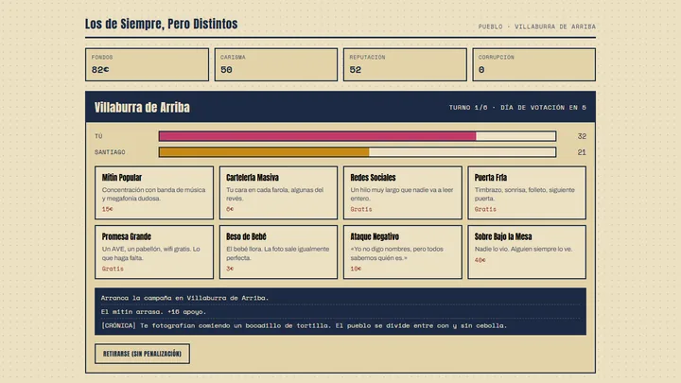Click the 'Villaburra de Arriba' panel heading
This screenshot has height=383, width=681.
(142, 107)
